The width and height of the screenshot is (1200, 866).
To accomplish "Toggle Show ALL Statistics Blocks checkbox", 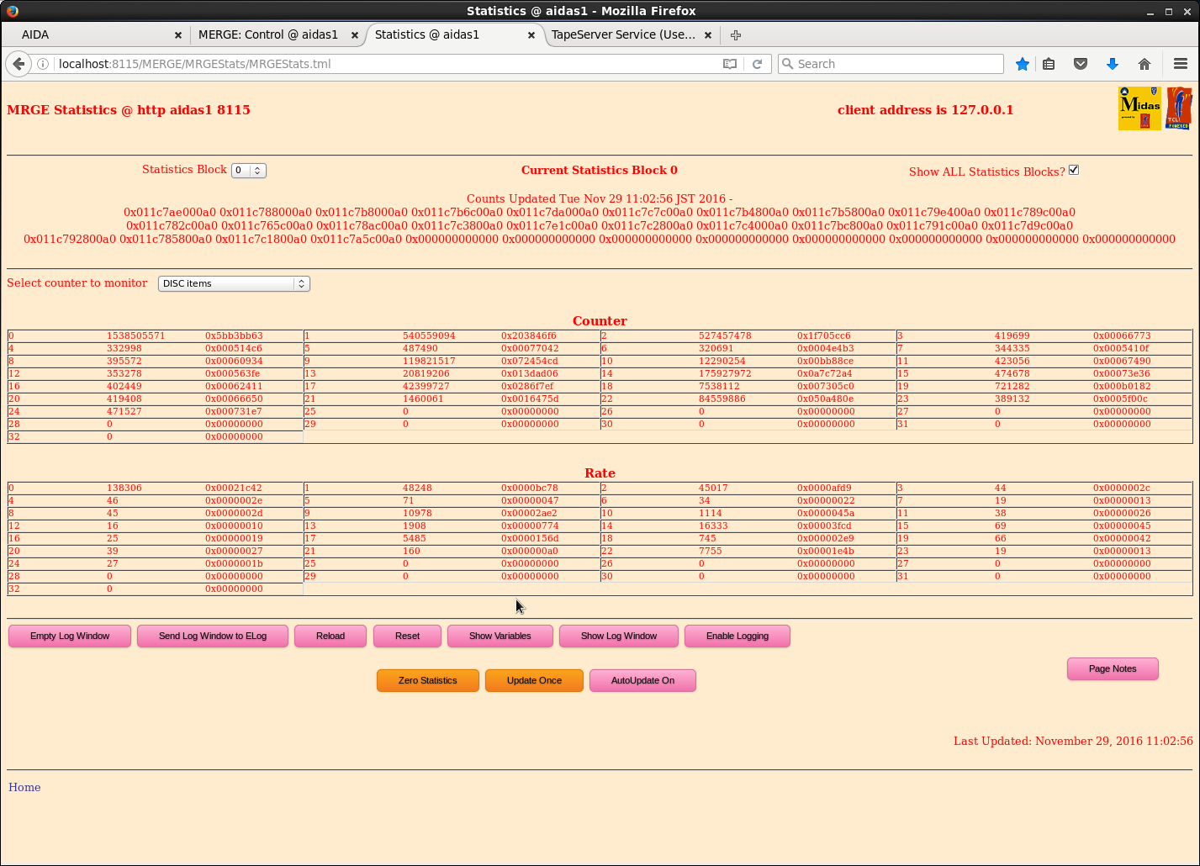I will (x=1074, y=170).
